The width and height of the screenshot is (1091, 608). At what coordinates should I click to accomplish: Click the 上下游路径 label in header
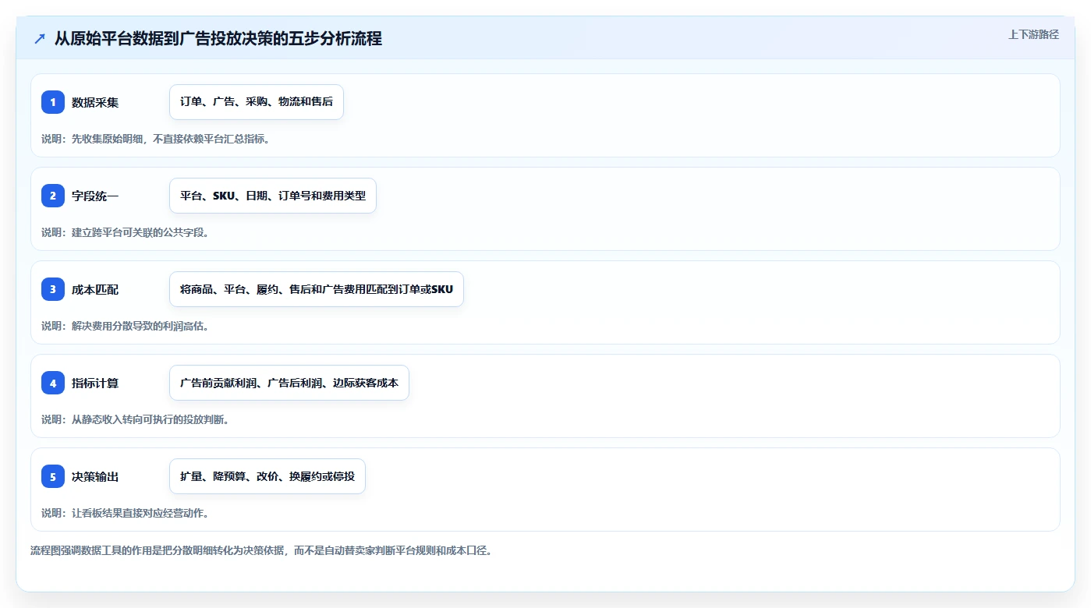tap(1033, 34)
